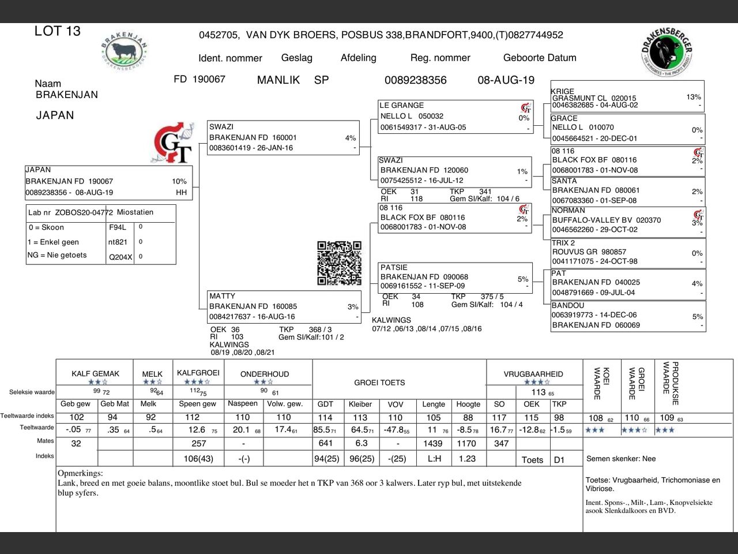This screenshot has width=738, height=554.
Task: Click 'BRAKENJAN FD 090068' pedigree entry
Action: [x=424, y=277]
